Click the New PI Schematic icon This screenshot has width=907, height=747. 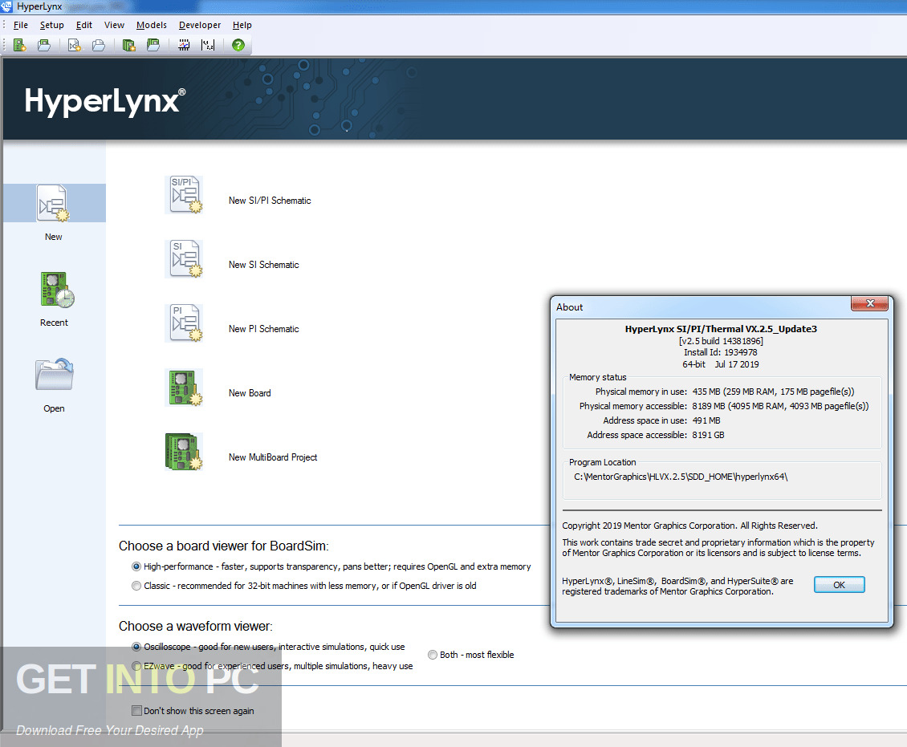point(184,323)
